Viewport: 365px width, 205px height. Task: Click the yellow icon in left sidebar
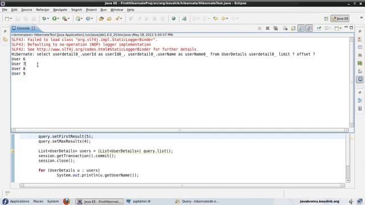(5, 39)
